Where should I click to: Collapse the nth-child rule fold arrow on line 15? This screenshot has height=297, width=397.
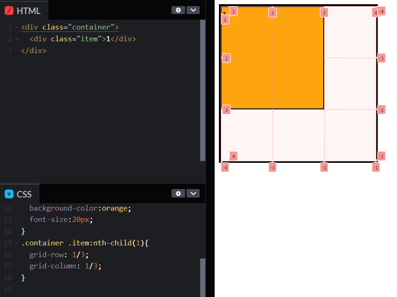pyautogui.click(x=17, y=243)
